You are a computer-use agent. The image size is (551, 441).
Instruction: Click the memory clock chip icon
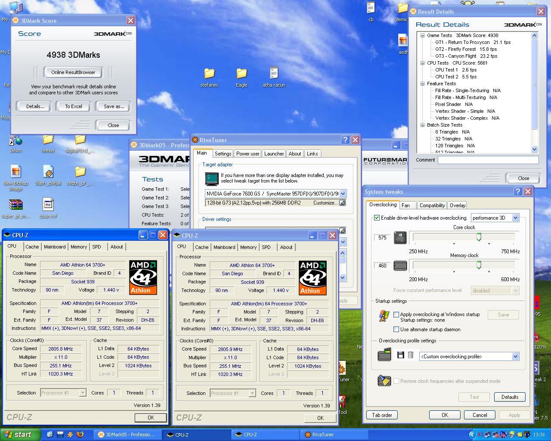tap(400, 266)
